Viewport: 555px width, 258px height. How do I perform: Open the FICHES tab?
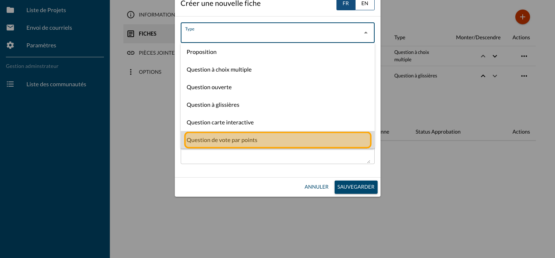[148, 34]
